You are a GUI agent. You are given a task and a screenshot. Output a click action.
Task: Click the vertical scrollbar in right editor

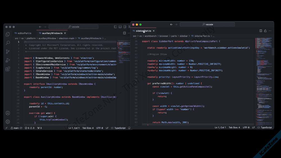click(273, 51)
